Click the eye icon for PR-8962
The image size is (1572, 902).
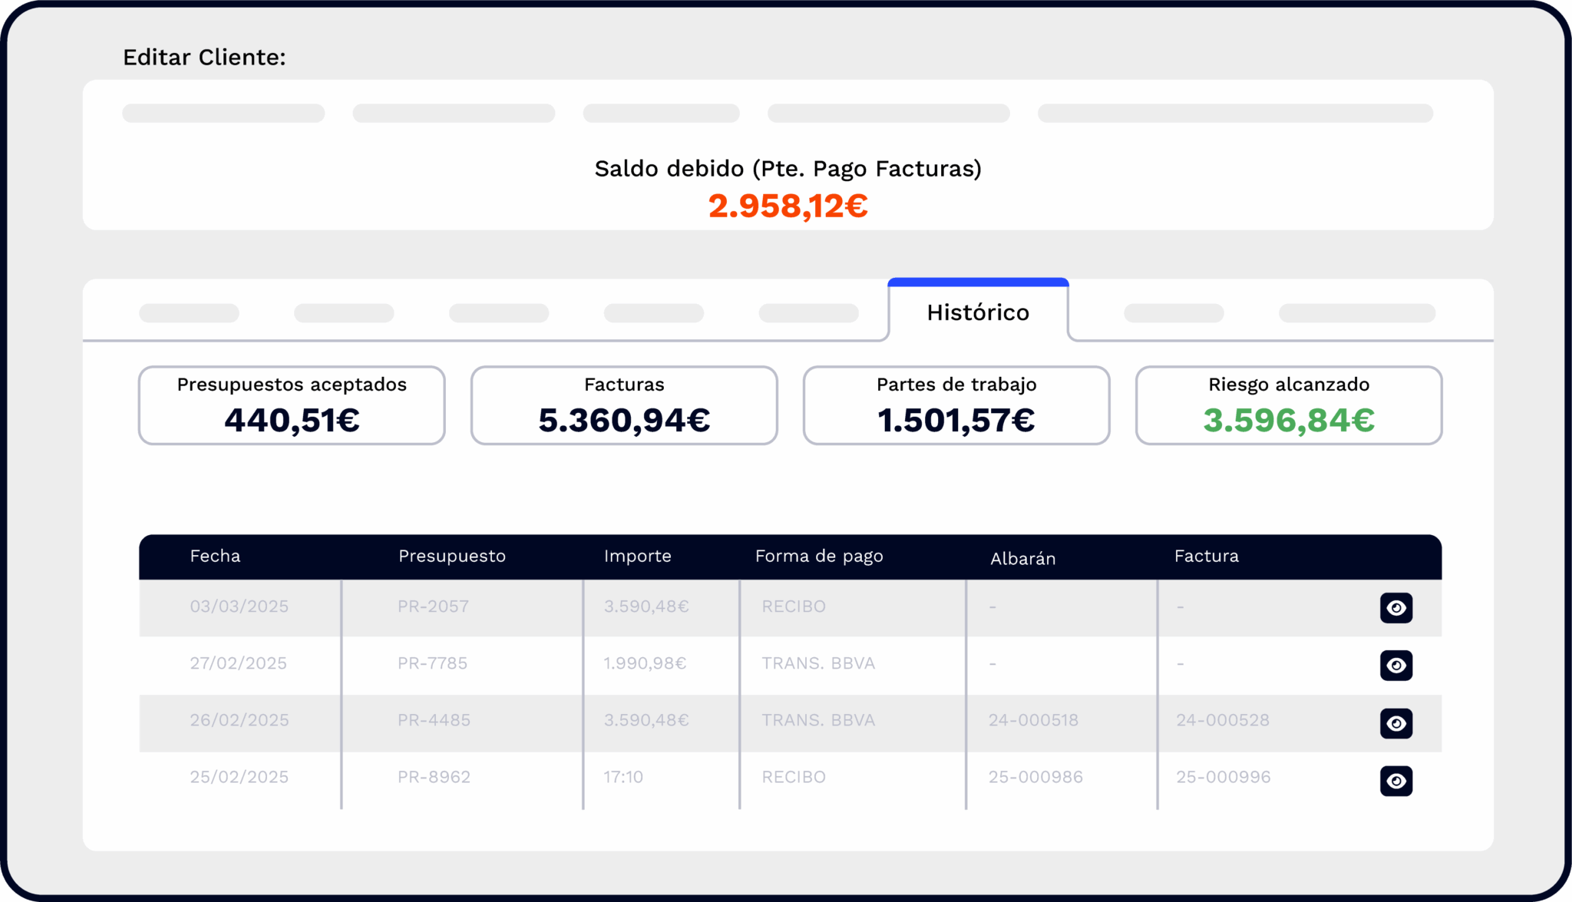1395,781
